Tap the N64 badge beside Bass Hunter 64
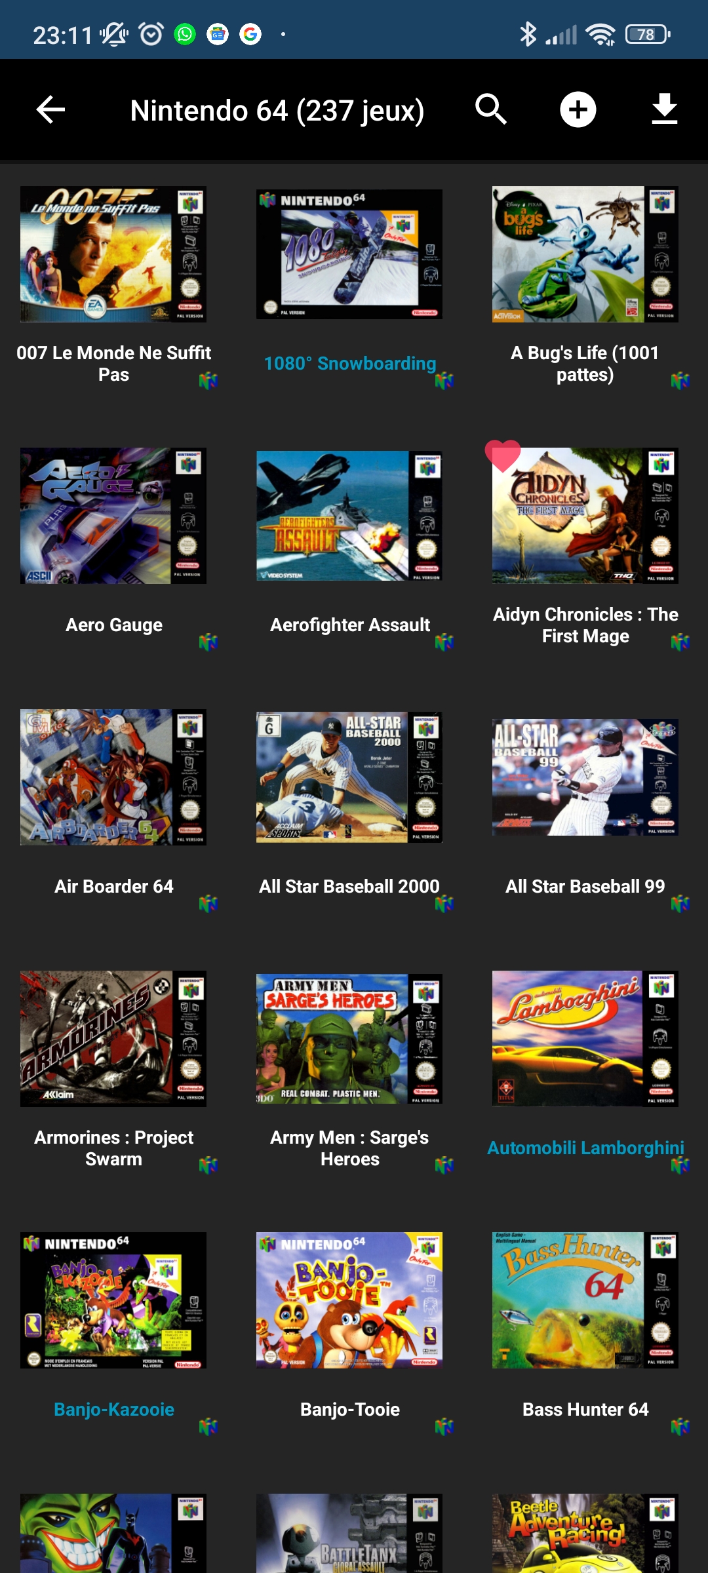Viewport: 708px width, 1573px height. [x=680, y=1426]
